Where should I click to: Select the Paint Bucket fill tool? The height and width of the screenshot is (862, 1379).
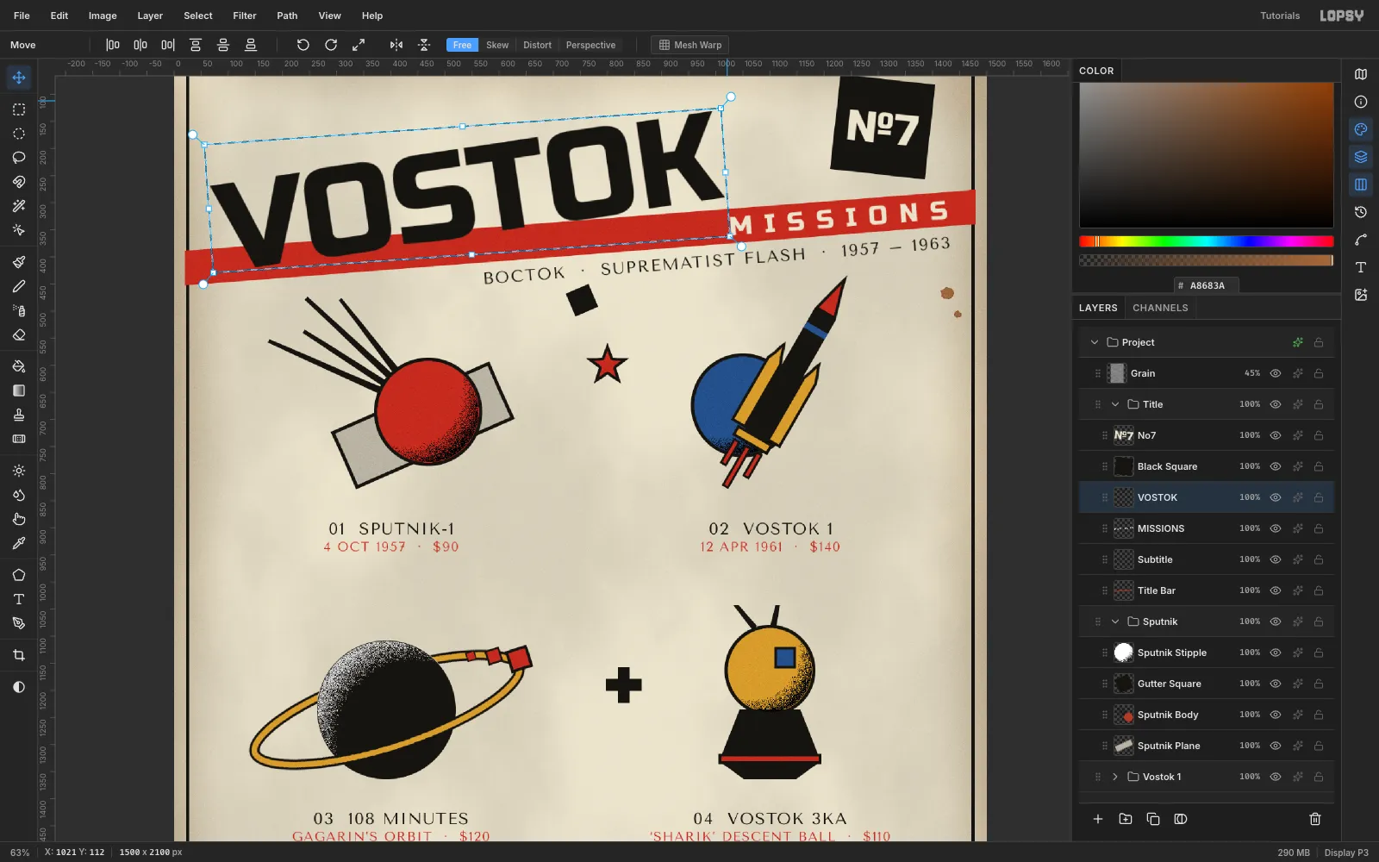tap(19, 366)
